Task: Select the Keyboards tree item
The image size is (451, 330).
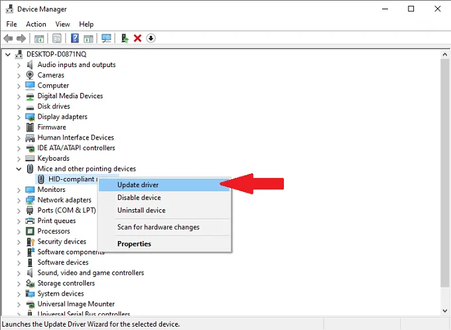Action: click(54, 159)
